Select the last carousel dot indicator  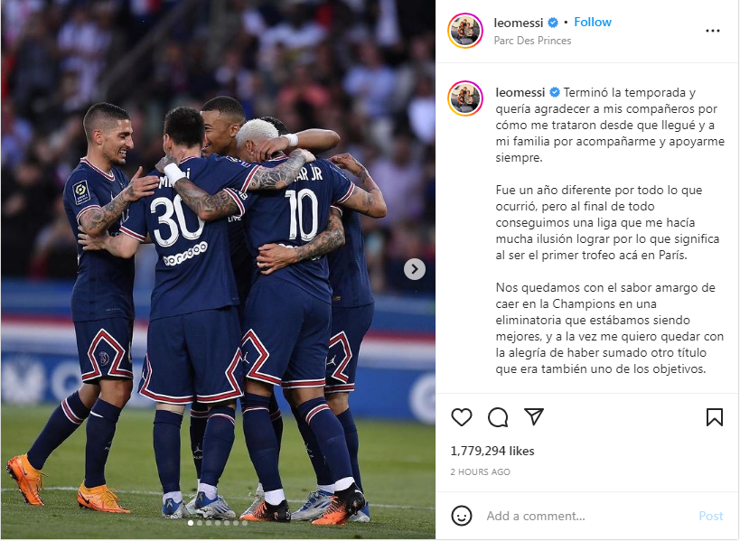pos(245,523)
